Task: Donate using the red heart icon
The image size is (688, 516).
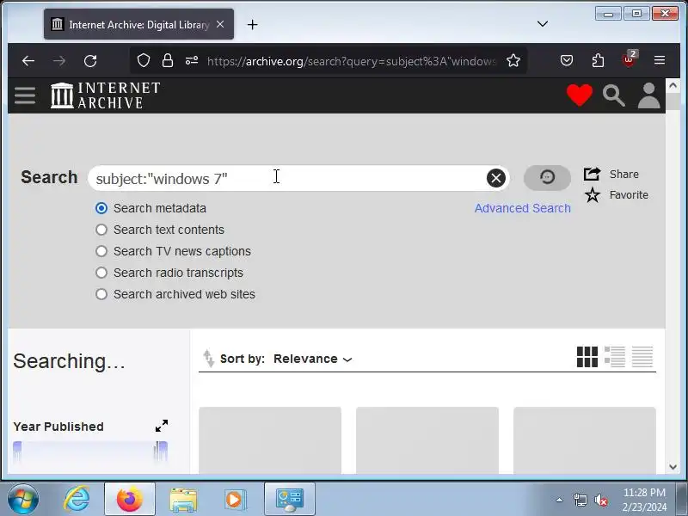Action: tap(579, 95)
